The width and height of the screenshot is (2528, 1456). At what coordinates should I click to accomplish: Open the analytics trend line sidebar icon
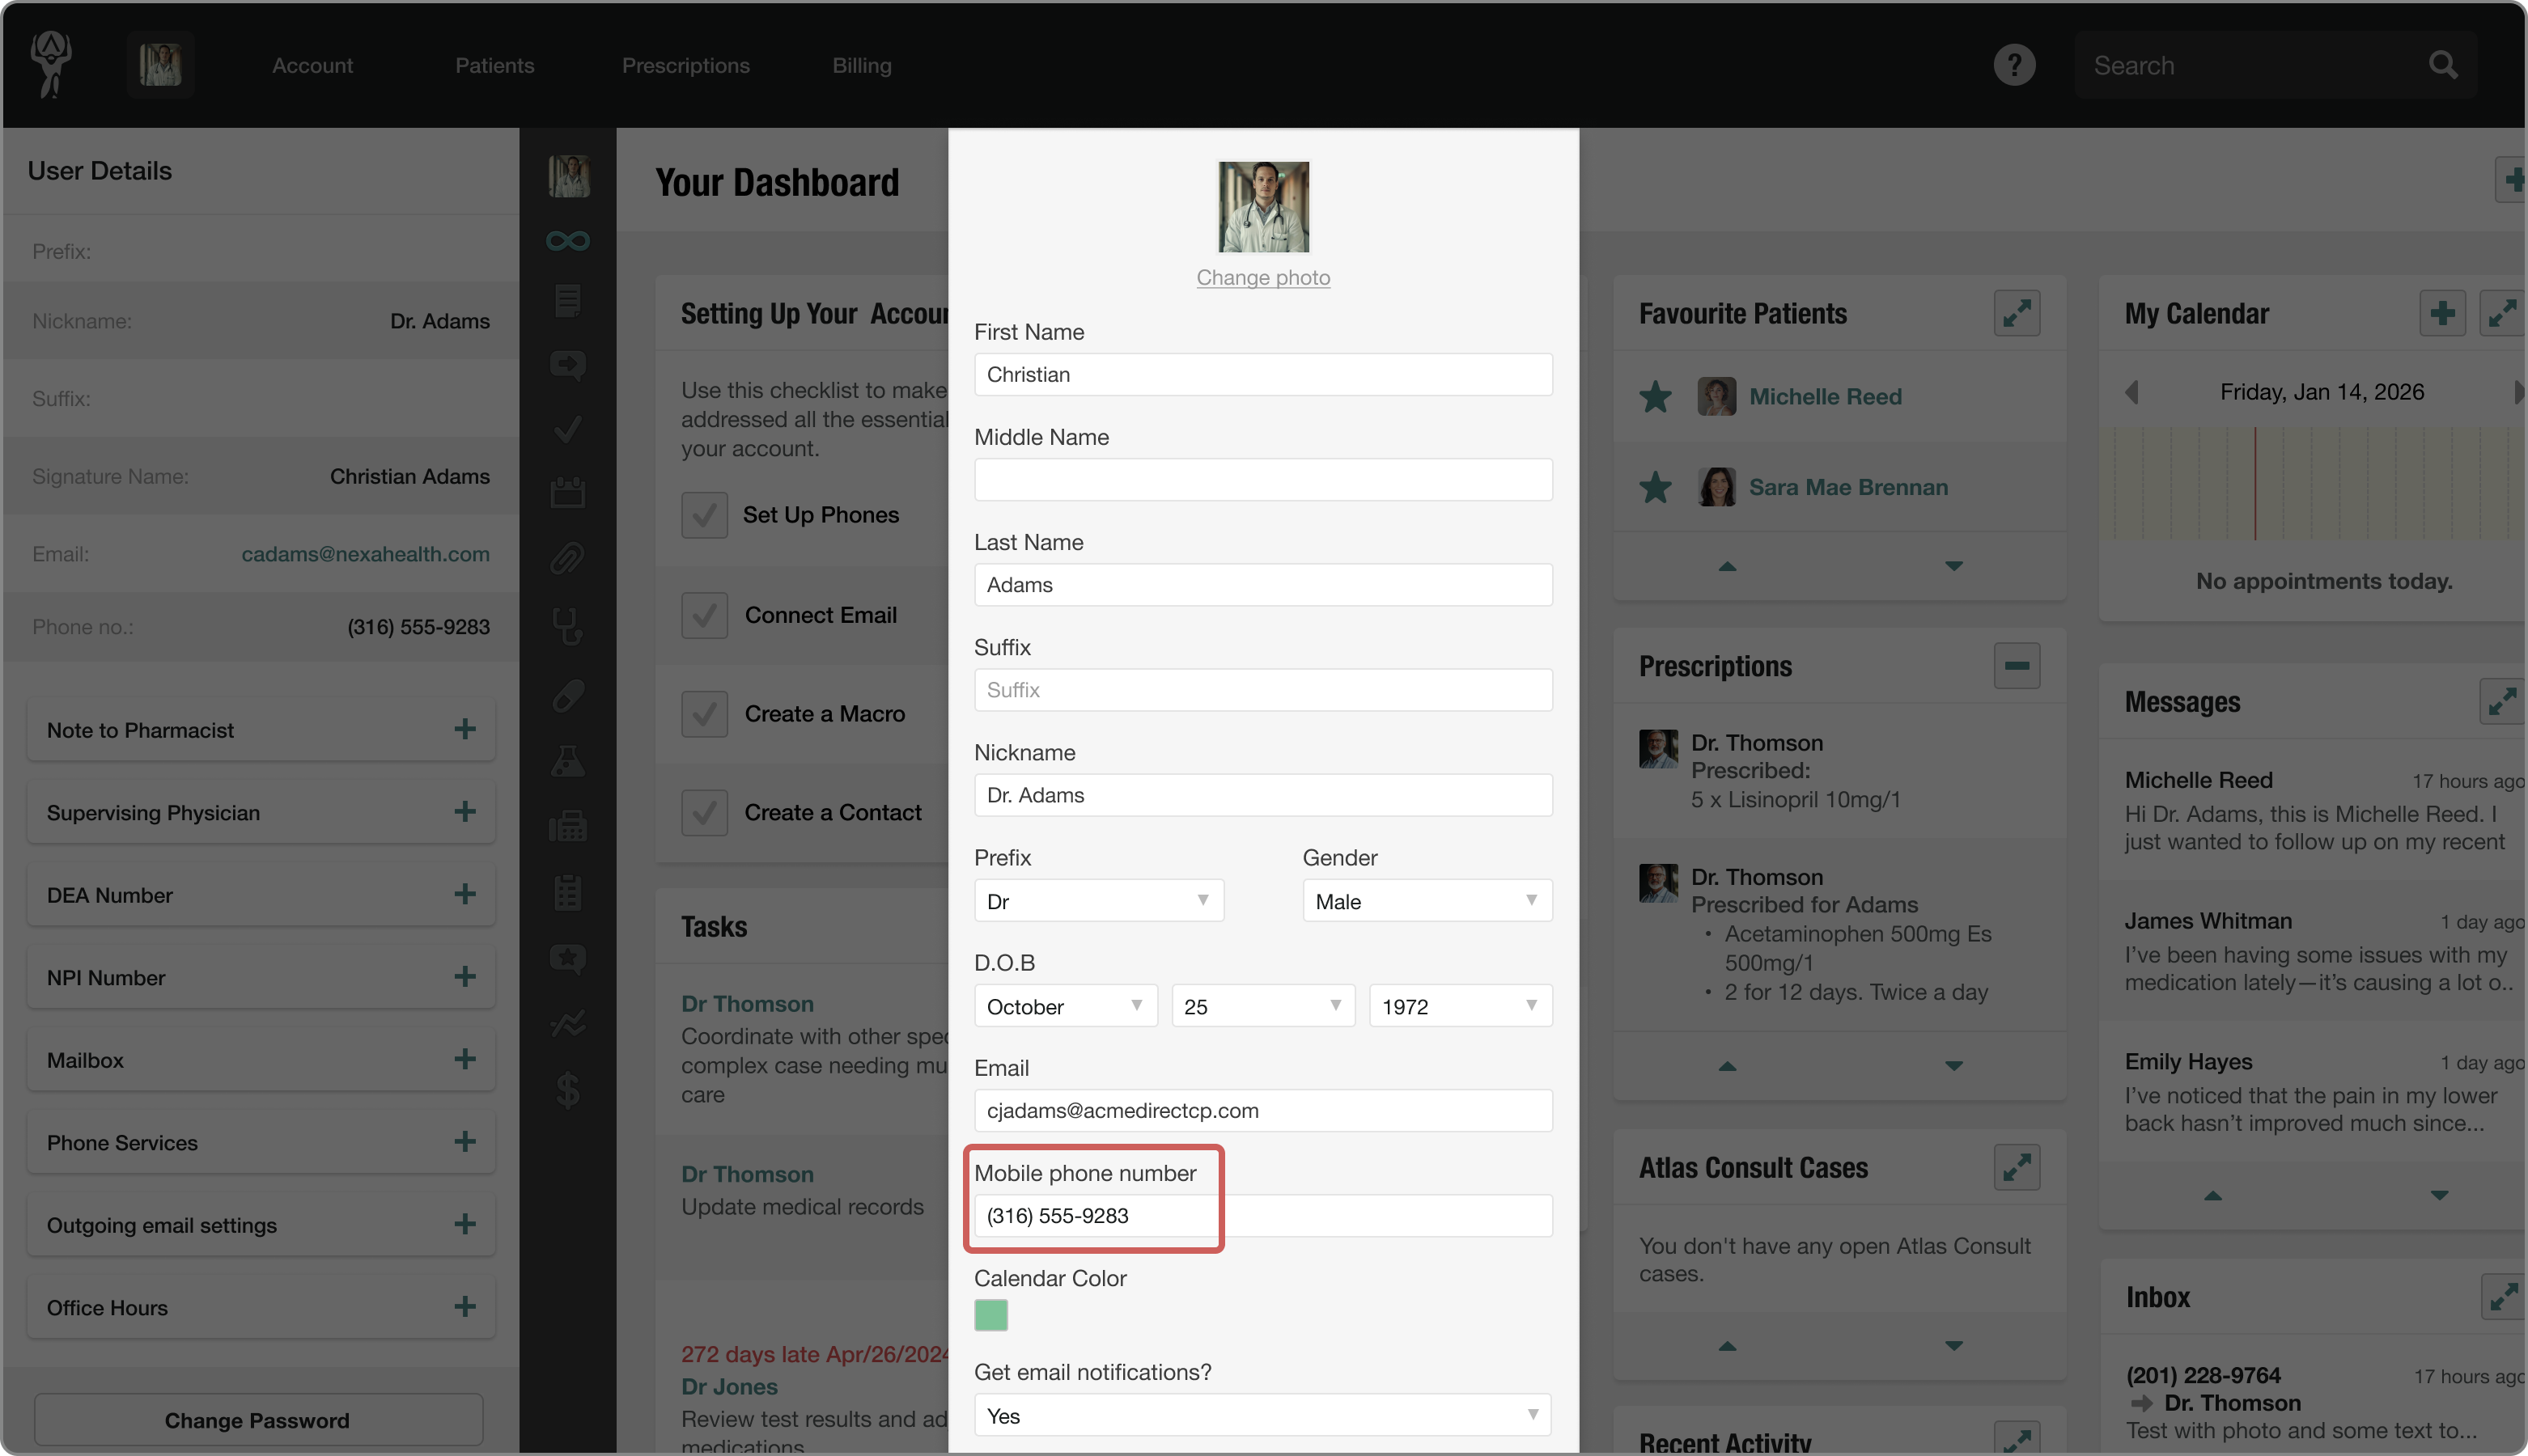tap(567, 1024)
